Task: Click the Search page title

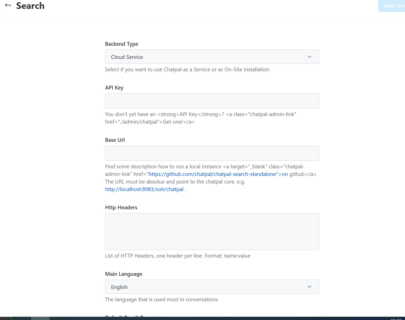Action: (x=30, y=6)
